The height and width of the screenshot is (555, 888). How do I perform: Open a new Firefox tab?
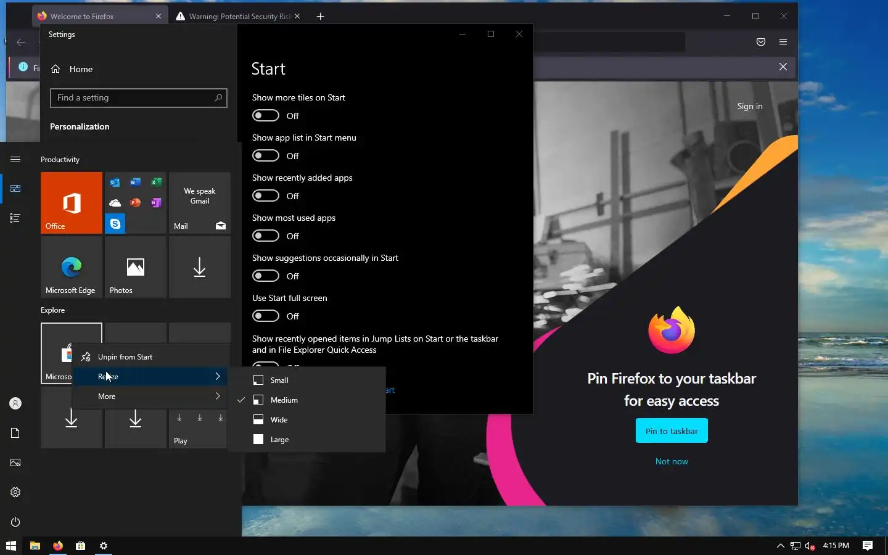click(x=320, y=16)
